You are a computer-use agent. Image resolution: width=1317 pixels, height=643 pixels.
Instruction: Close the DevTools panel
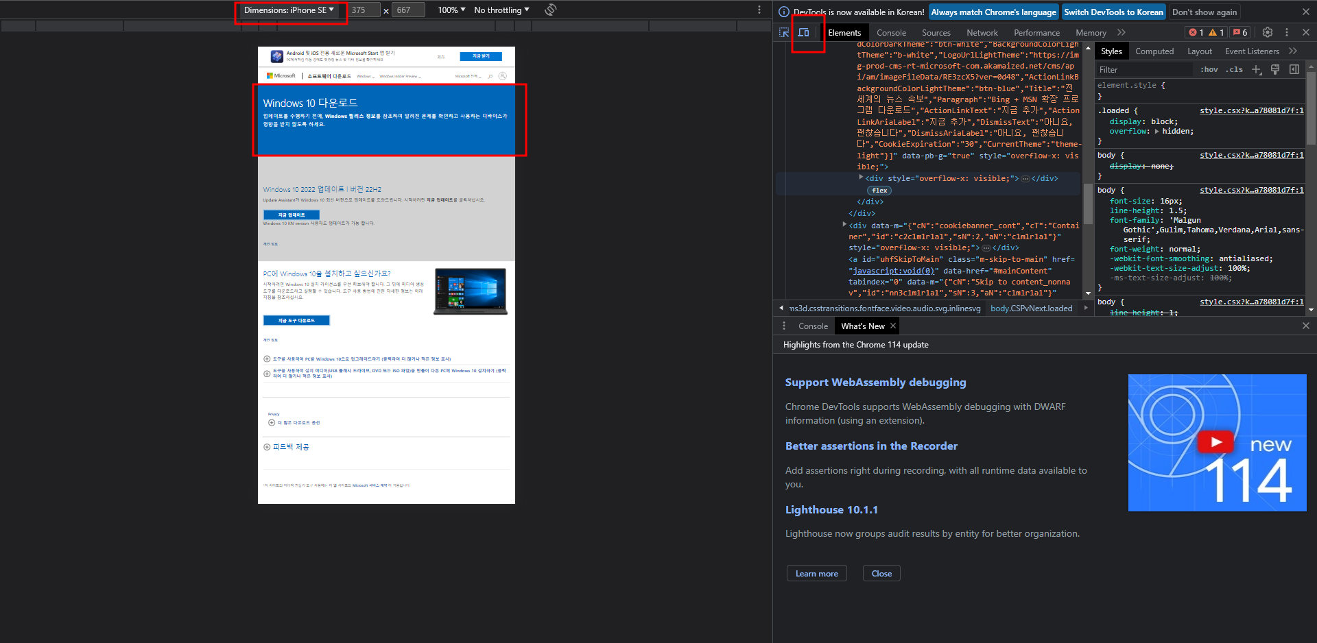point(1306,32)
